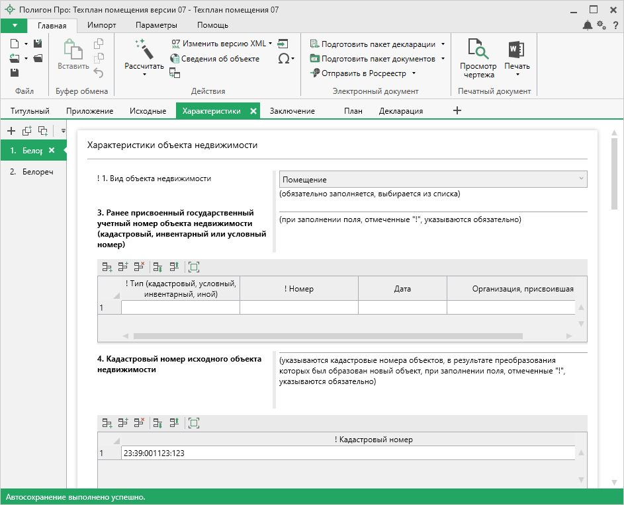Click the Omega special symbol icon
624x505 pixels.
[x=283, y=58]
